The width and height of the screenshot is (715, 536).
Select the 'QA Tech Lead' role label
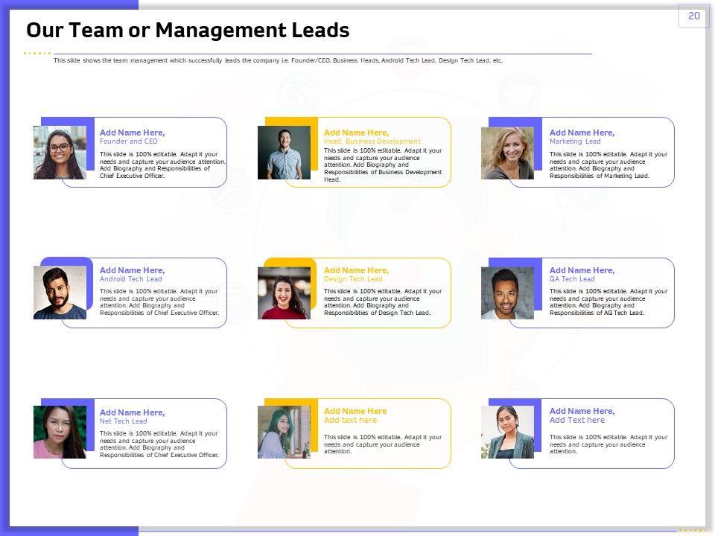tap(572, 279)
